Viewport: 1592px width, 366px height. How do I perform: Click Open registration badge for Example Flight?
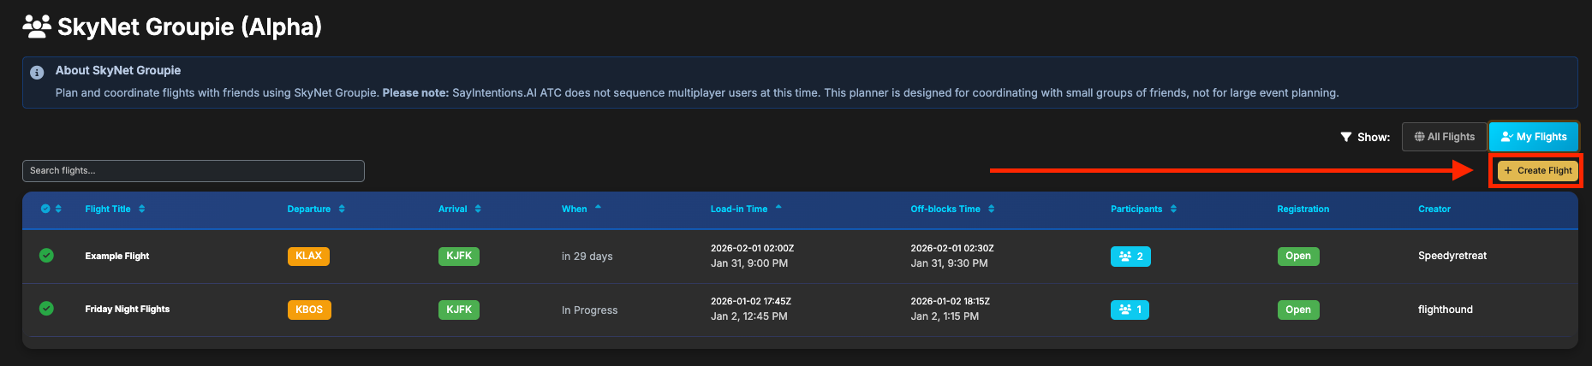1298,256
